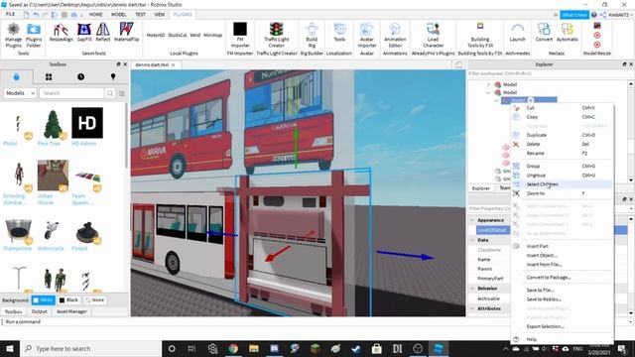This screenshot has height=357, width=635.
Task: Run the Load Character plugin
Action: tap(433, 35)
